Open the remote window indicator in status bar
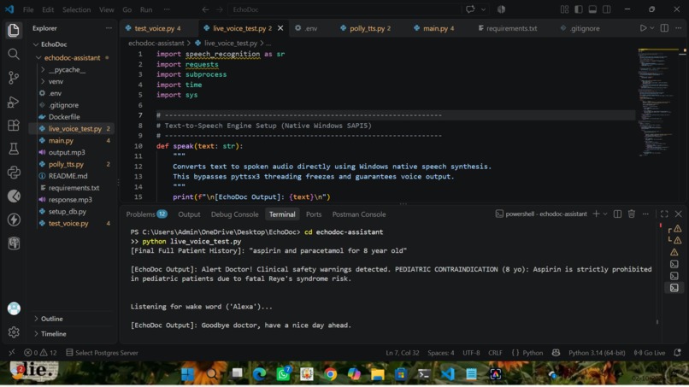This screenshot has width=689, height=387. click(11, 352)
